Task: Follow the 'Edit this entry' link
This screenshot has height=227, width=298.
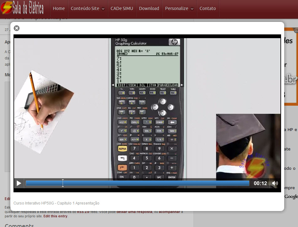Action: point(55,216)
